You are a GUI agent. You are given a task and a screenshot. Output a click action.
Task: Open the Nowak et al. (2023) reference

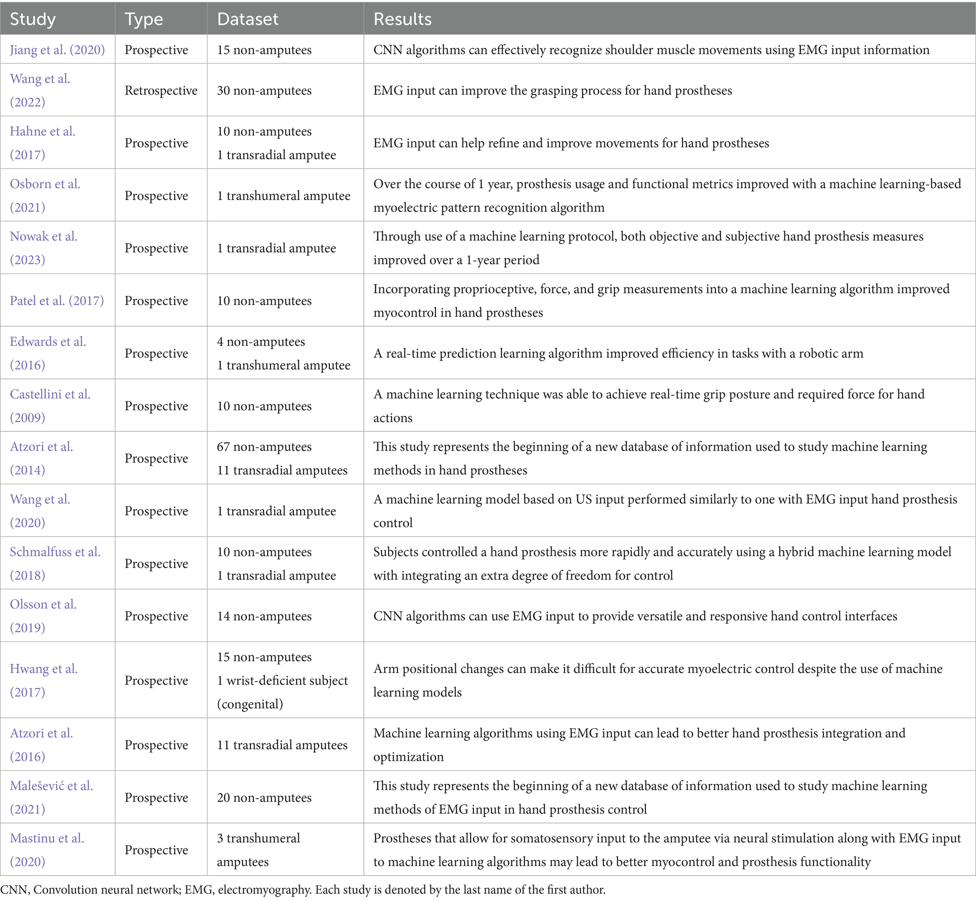click(43, 237)
